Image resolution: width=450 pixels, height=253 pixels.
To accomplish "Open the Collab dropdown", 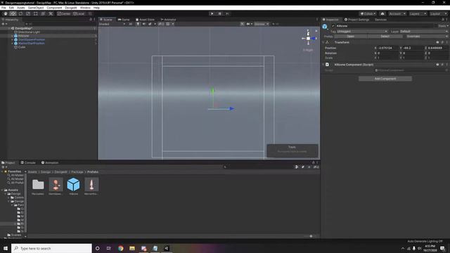I will (368, 13).
